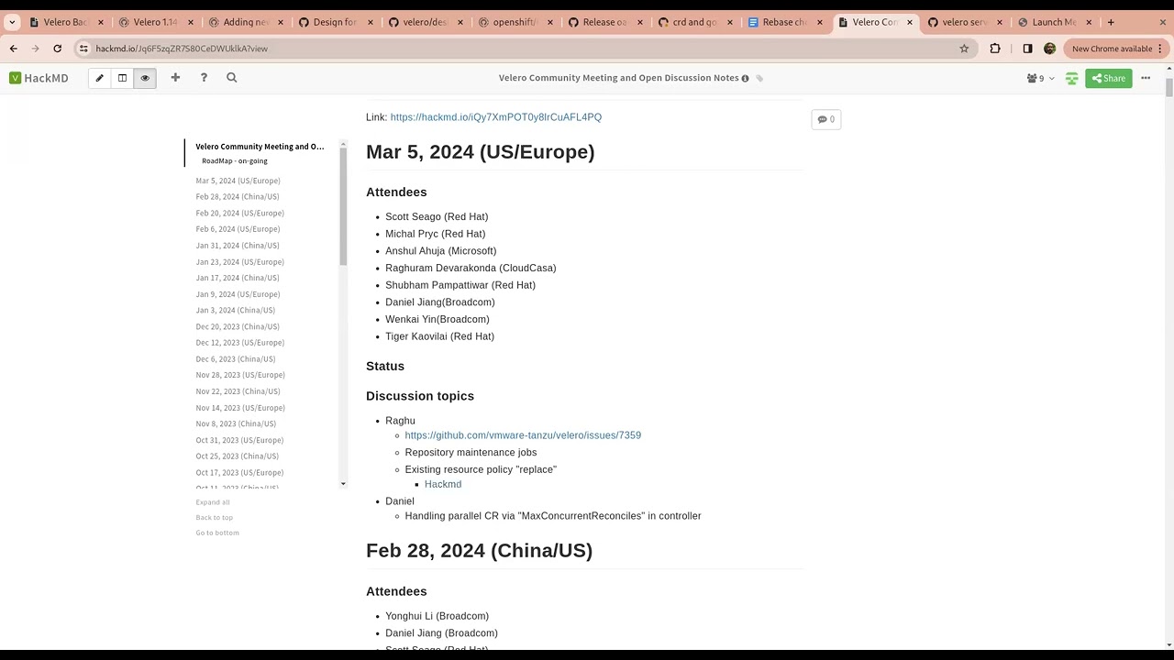Switch to edit mode with the pencil icon

coord(100,78)
